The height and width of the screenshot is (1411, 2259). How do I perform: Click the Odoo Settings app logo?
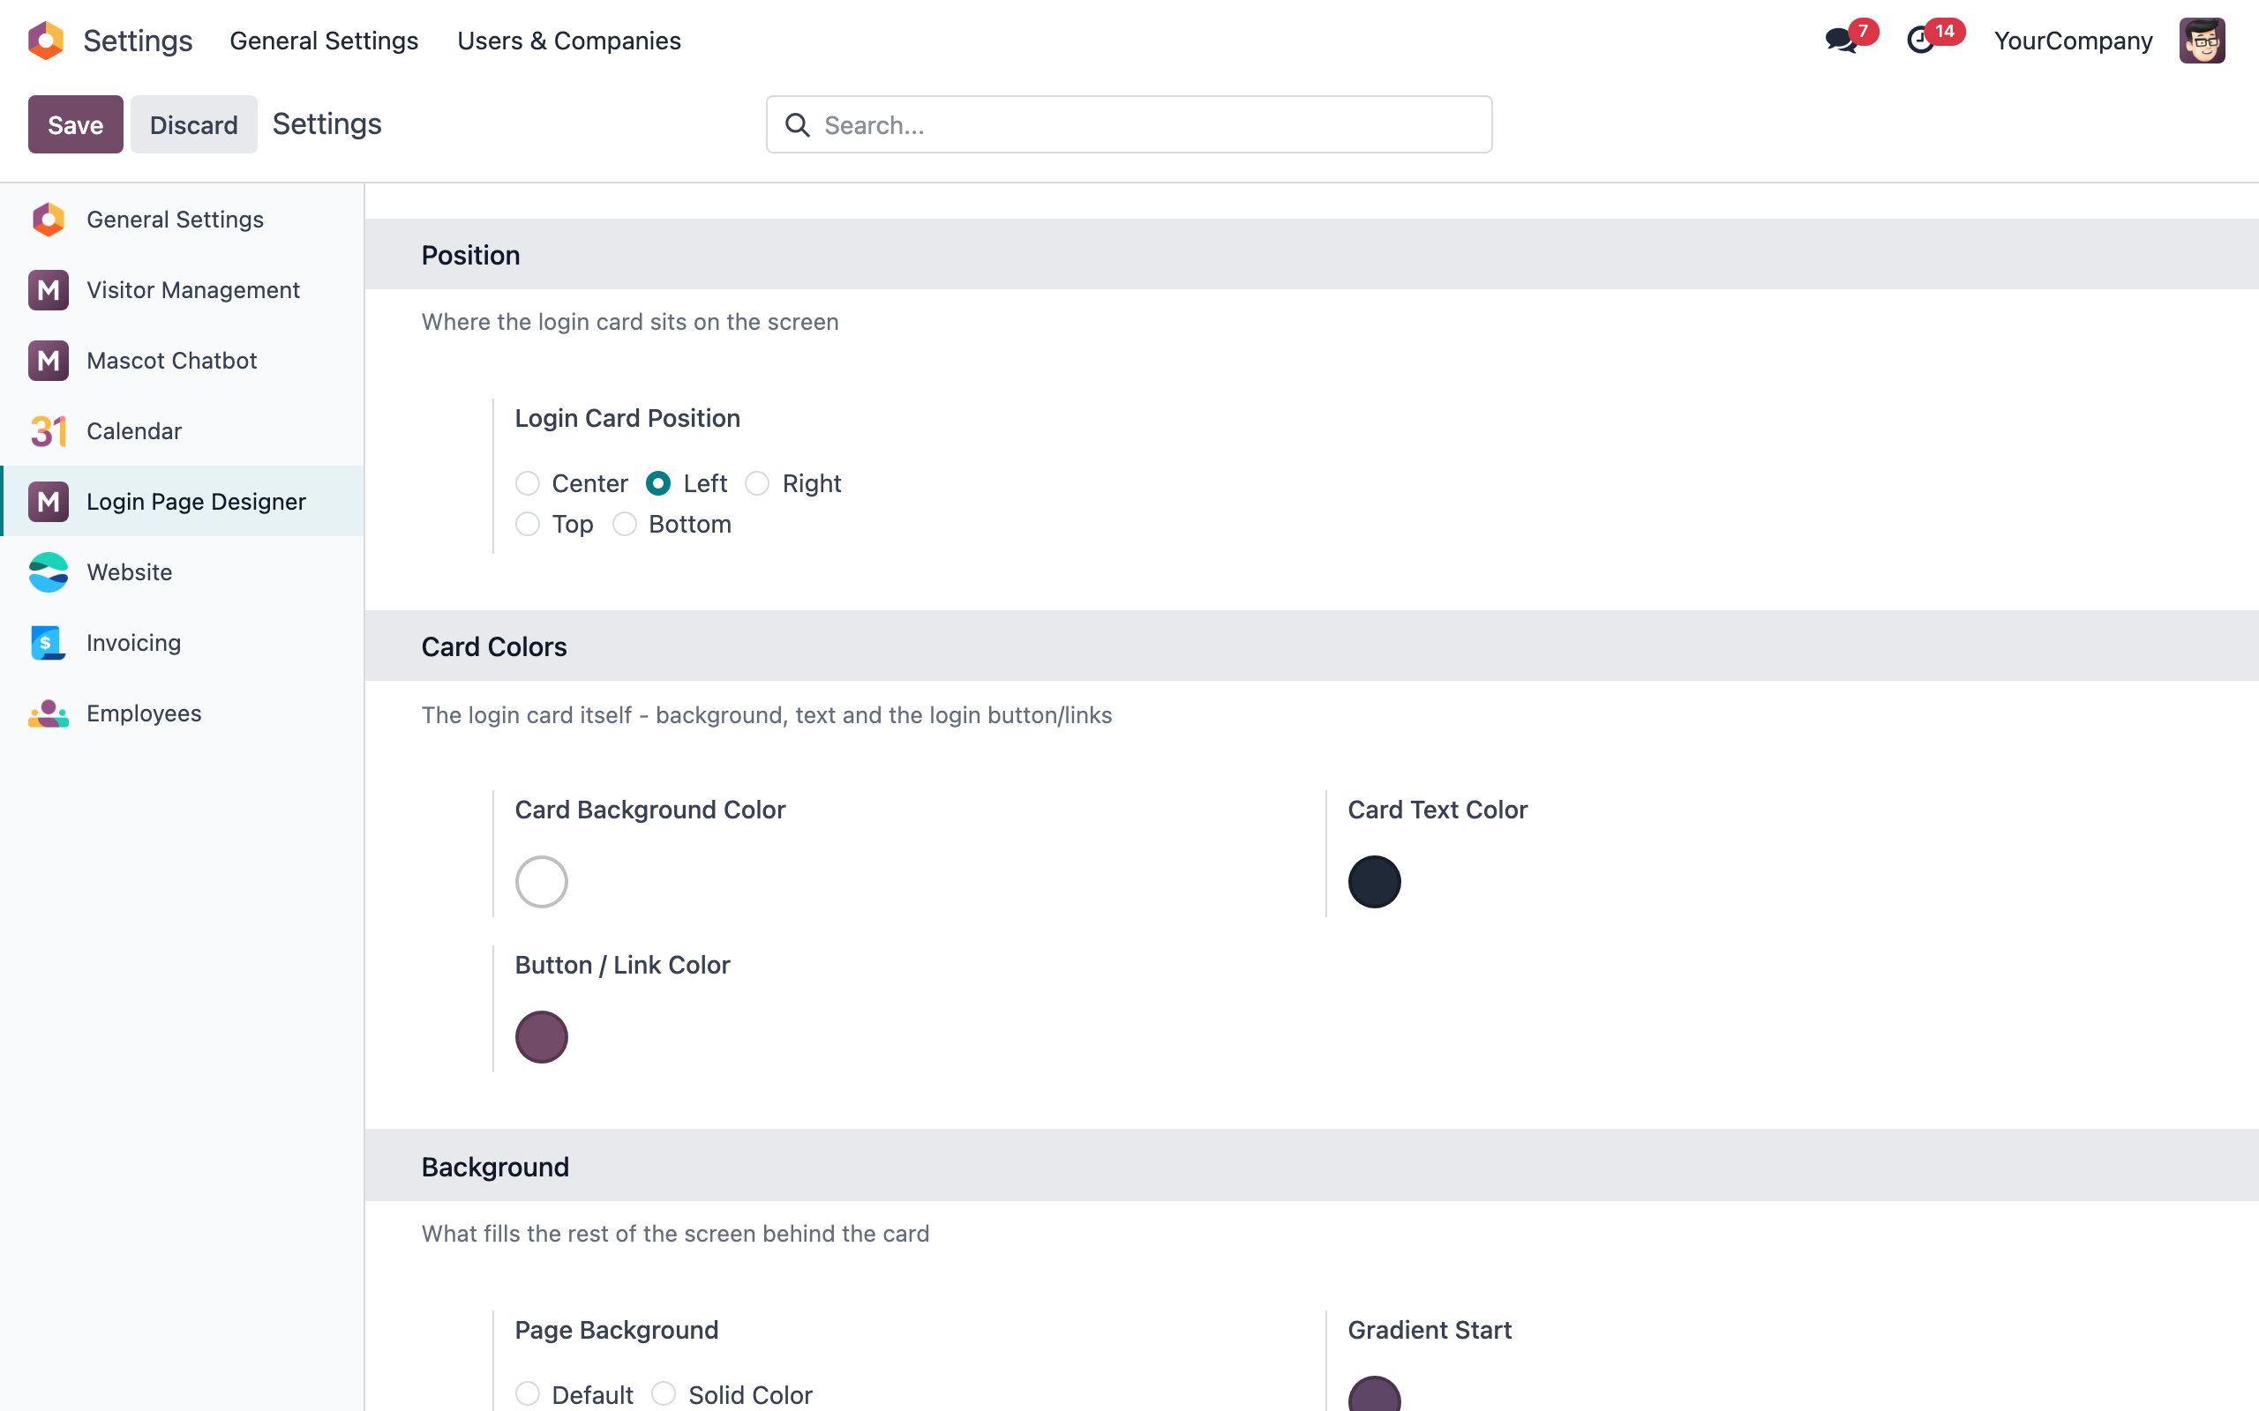coord(46,41)
